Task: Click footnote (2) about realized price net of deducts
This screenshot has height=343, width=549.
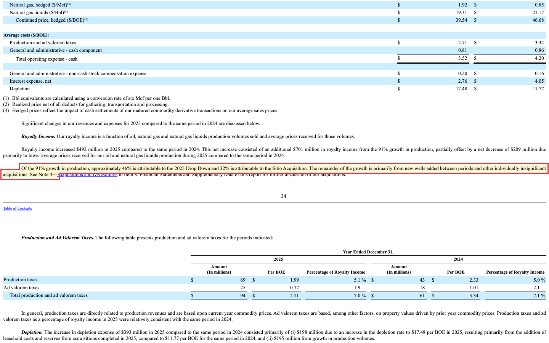Action: coord(86,104)
